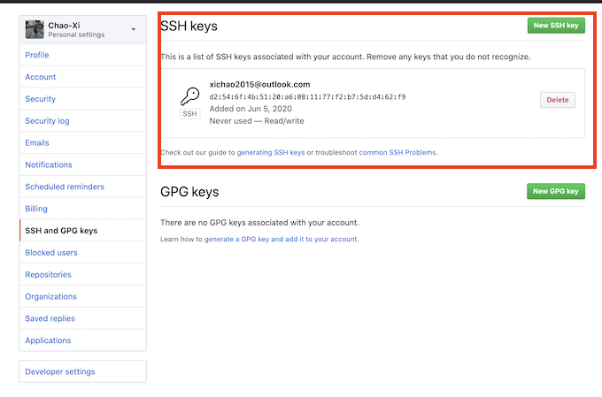Select Security in the settings sidebar
The width and height of the screenshot is (602, 397).
point(41,99)
